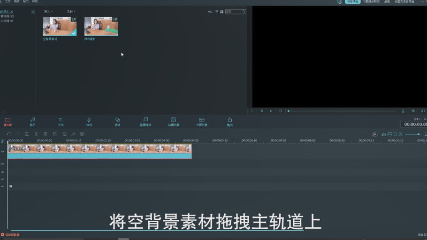Viewport: 427px width, 240px height.
Task: Open the 文件 file menu
Action: click(x=8, y=1)
